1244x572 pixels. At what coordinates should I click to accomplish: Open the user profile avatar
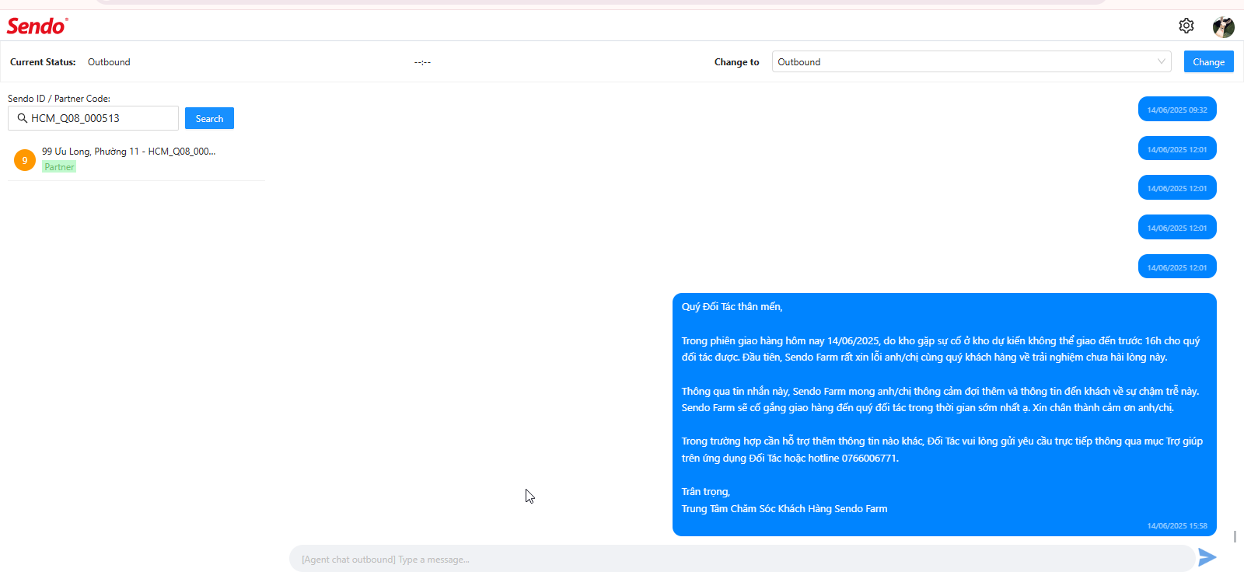tap(1224, 26)
